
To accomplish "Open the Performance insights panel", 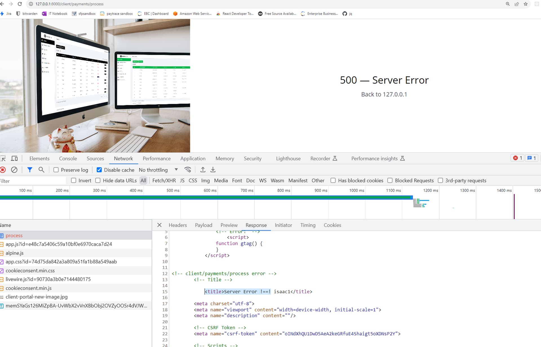I will coord(378,159).
